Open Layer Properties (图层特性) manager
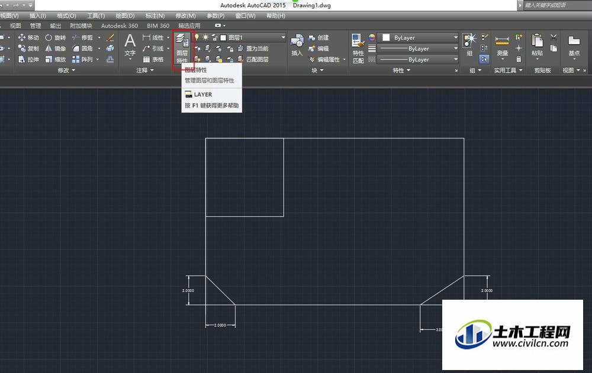The image size is (592, 373). point(182,48)
